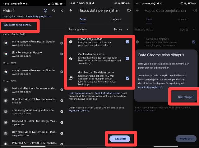
Task: Tap the M favicon of the mp3cut.net entry
Action: click(x=6, y=122)
